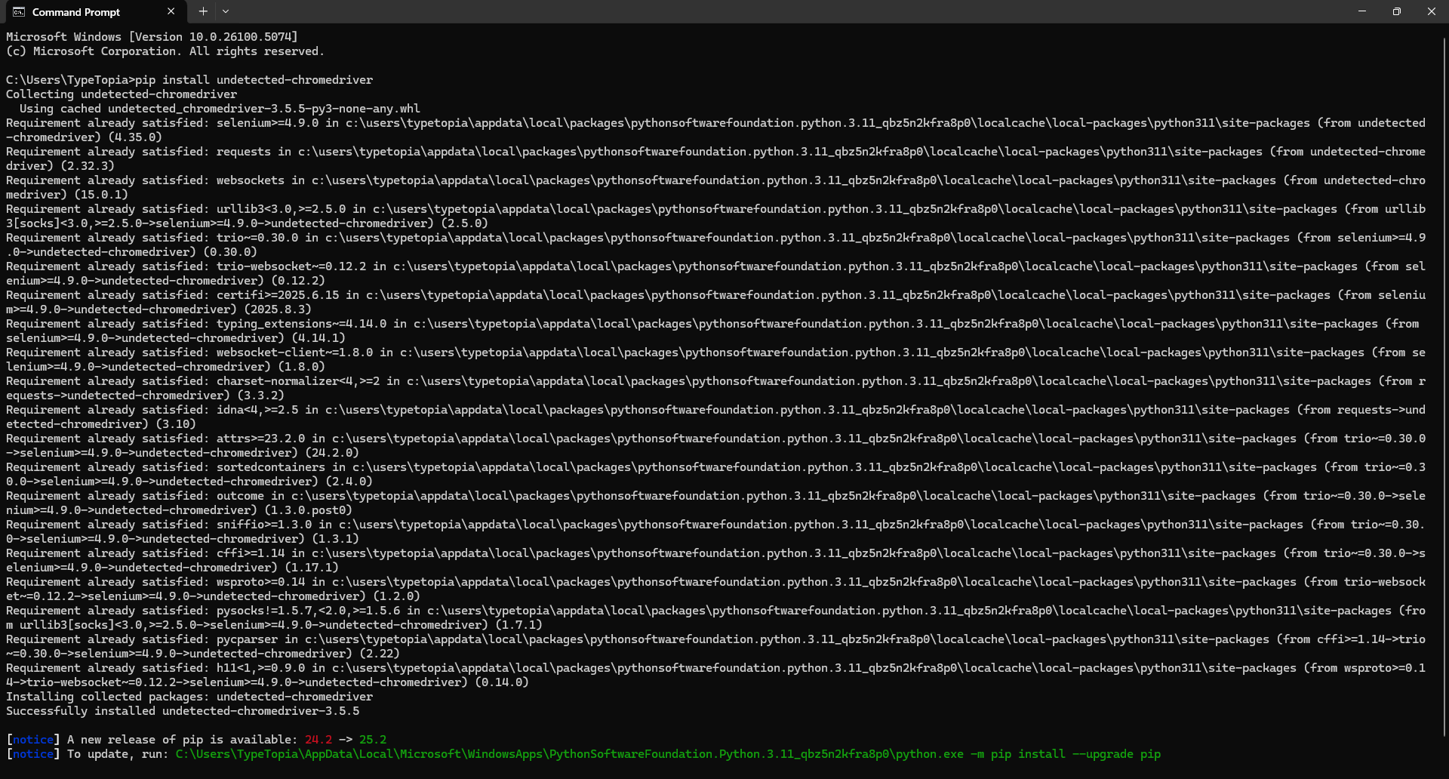Click the 'Collecting undetected-chromedriver' line
Screen dimensions: 1449x779
(x=122, y=94)
